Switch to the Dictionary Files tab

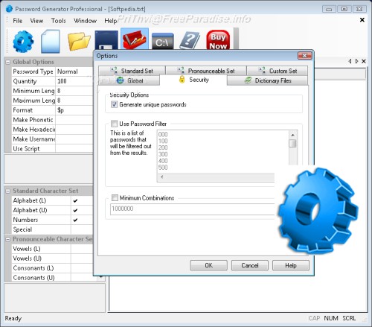coord(268,80)
